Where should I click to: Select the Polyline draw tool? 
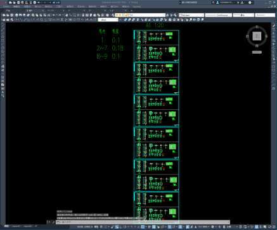pyautogui.click(x=3, y=33)
